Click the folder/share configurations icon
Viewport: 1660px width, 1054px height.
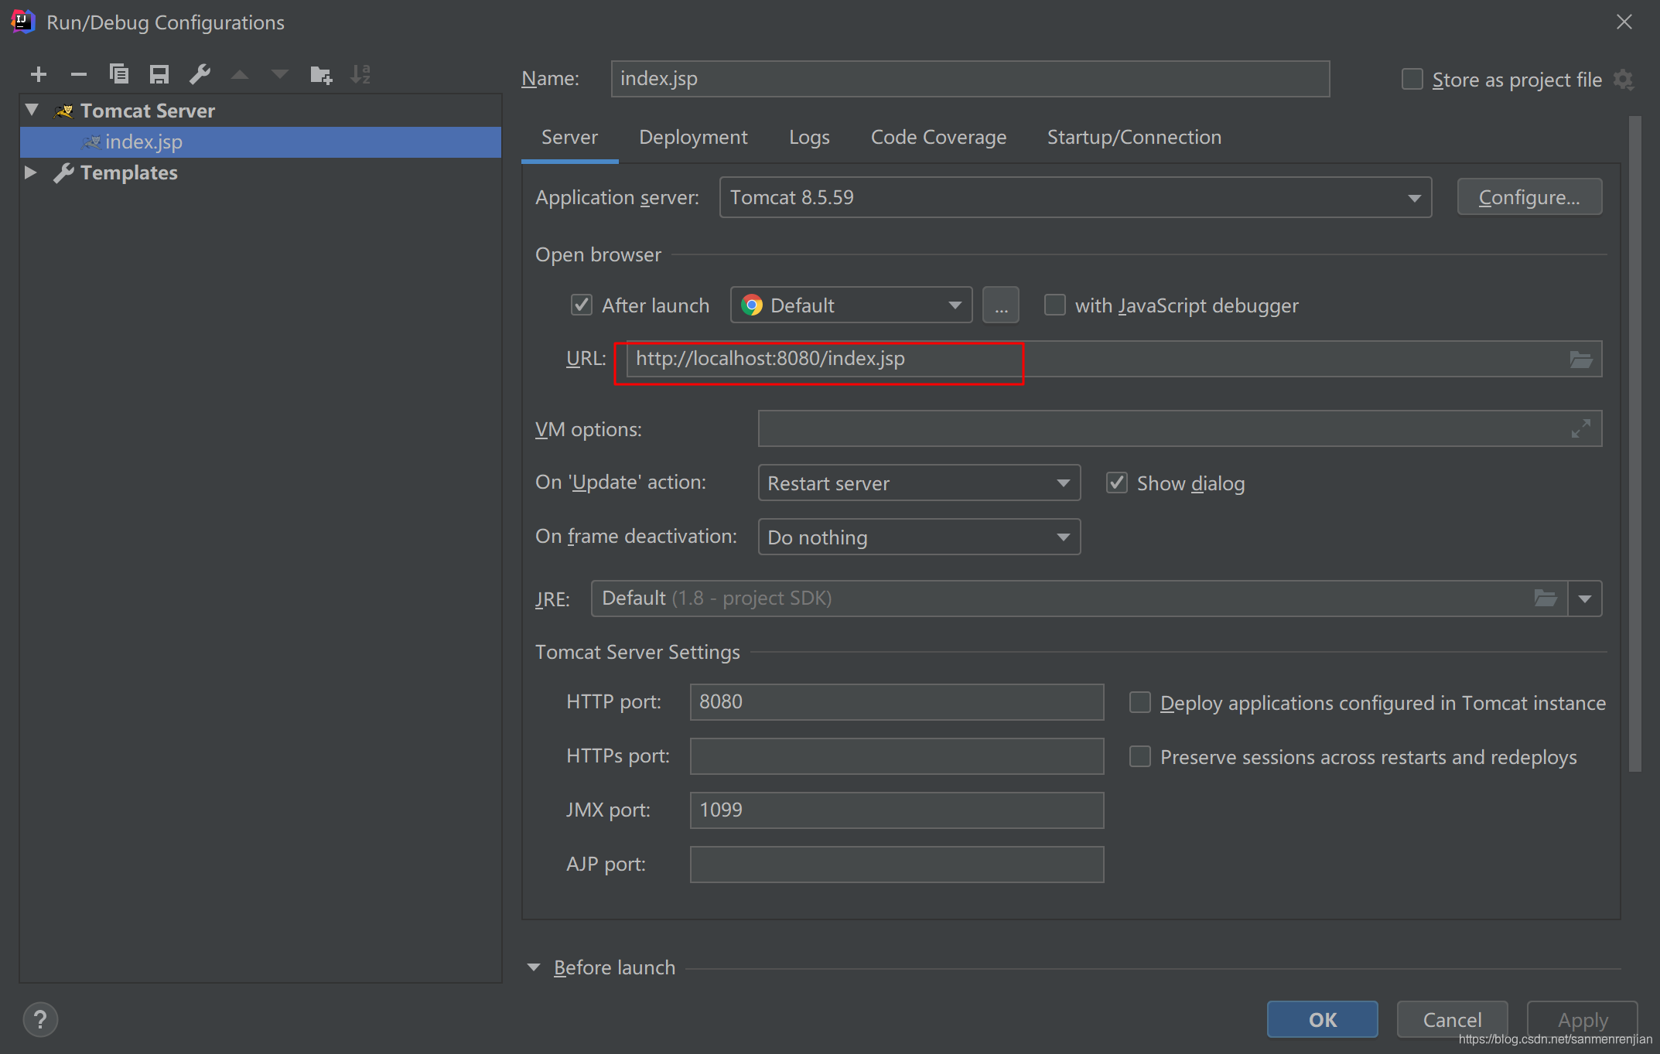(x=320, y=75)
